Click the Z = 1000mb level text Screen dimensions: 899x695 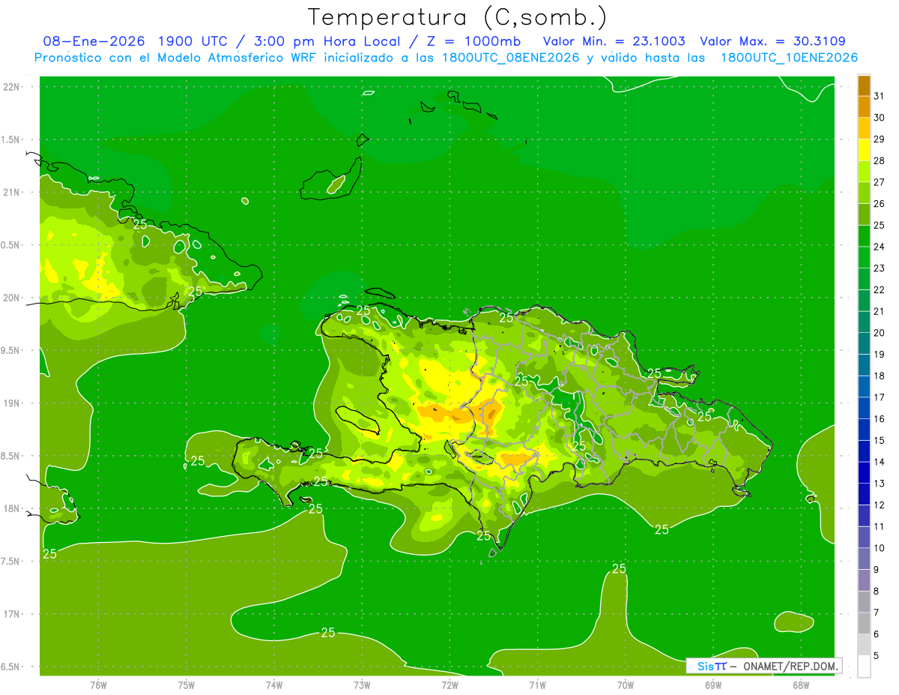click(475, 41)
